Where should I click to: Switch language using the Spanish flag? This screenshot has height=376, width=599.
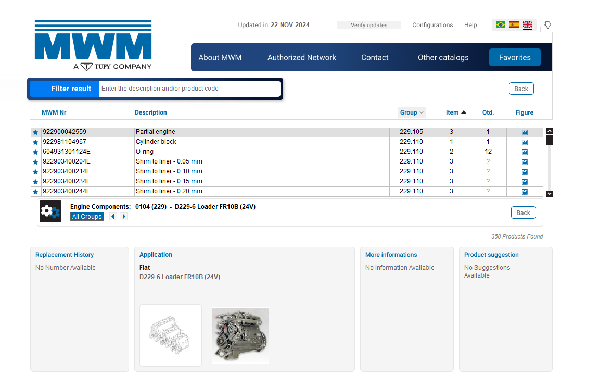coord(514,24)
